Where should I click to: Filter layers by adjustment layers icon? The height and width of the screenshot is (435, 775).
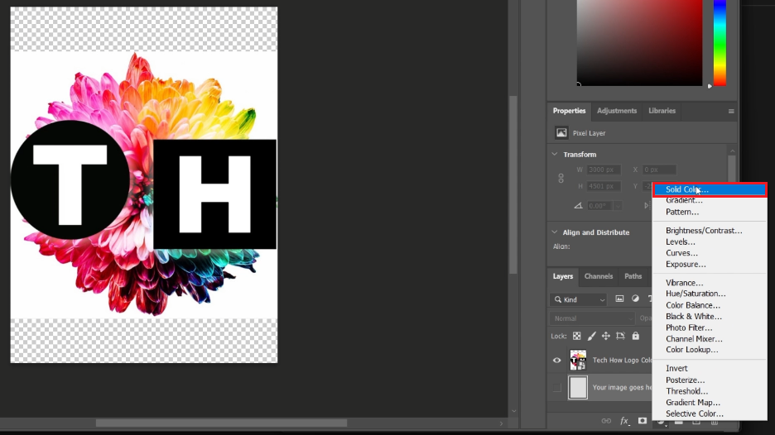coord(635,299)
